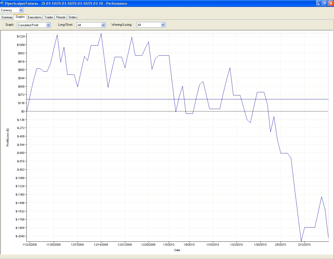Select the Graphs tab
This screenshot has width=334, height=259.
point(20,17)
